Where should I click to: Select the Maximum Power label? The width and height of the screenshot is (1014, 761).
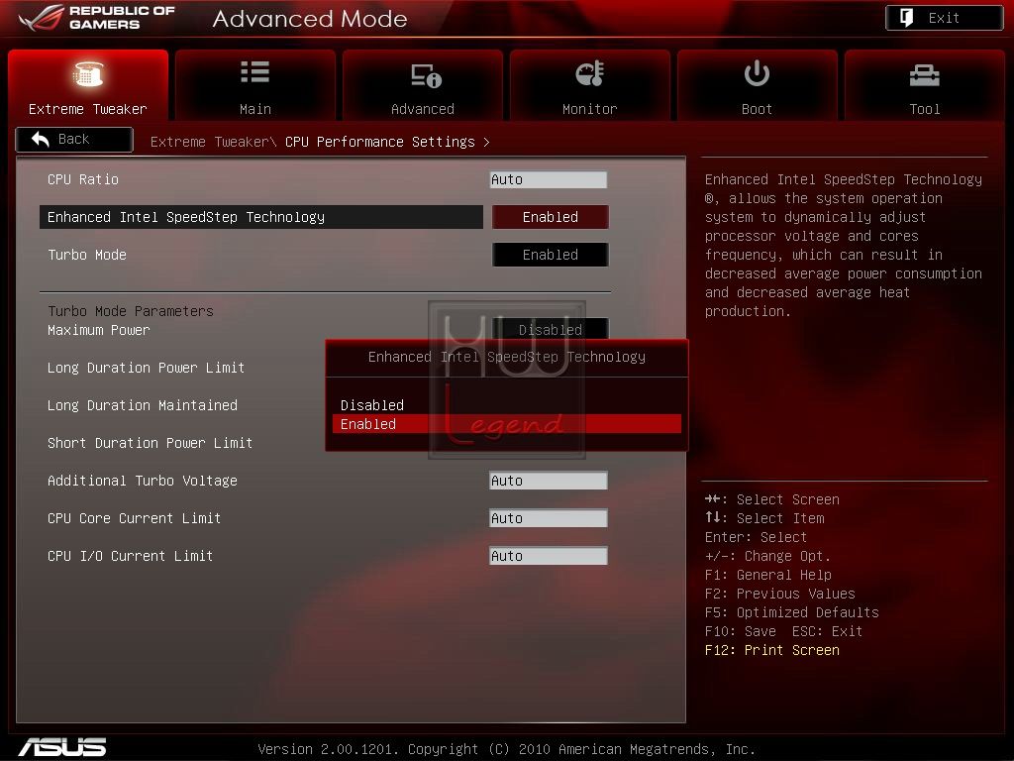(x=98, y=330)
